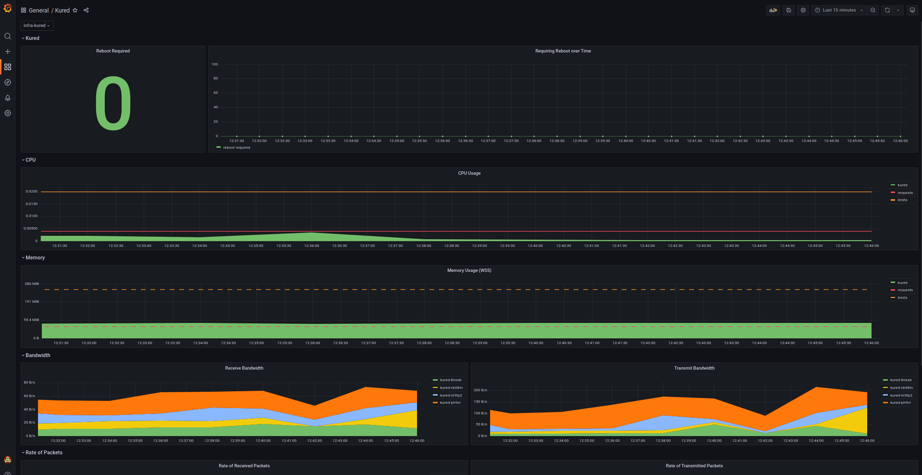Open the user avatar in sidebar
The height and width of the screenshot is (475, 922).
tap(8, 460)
